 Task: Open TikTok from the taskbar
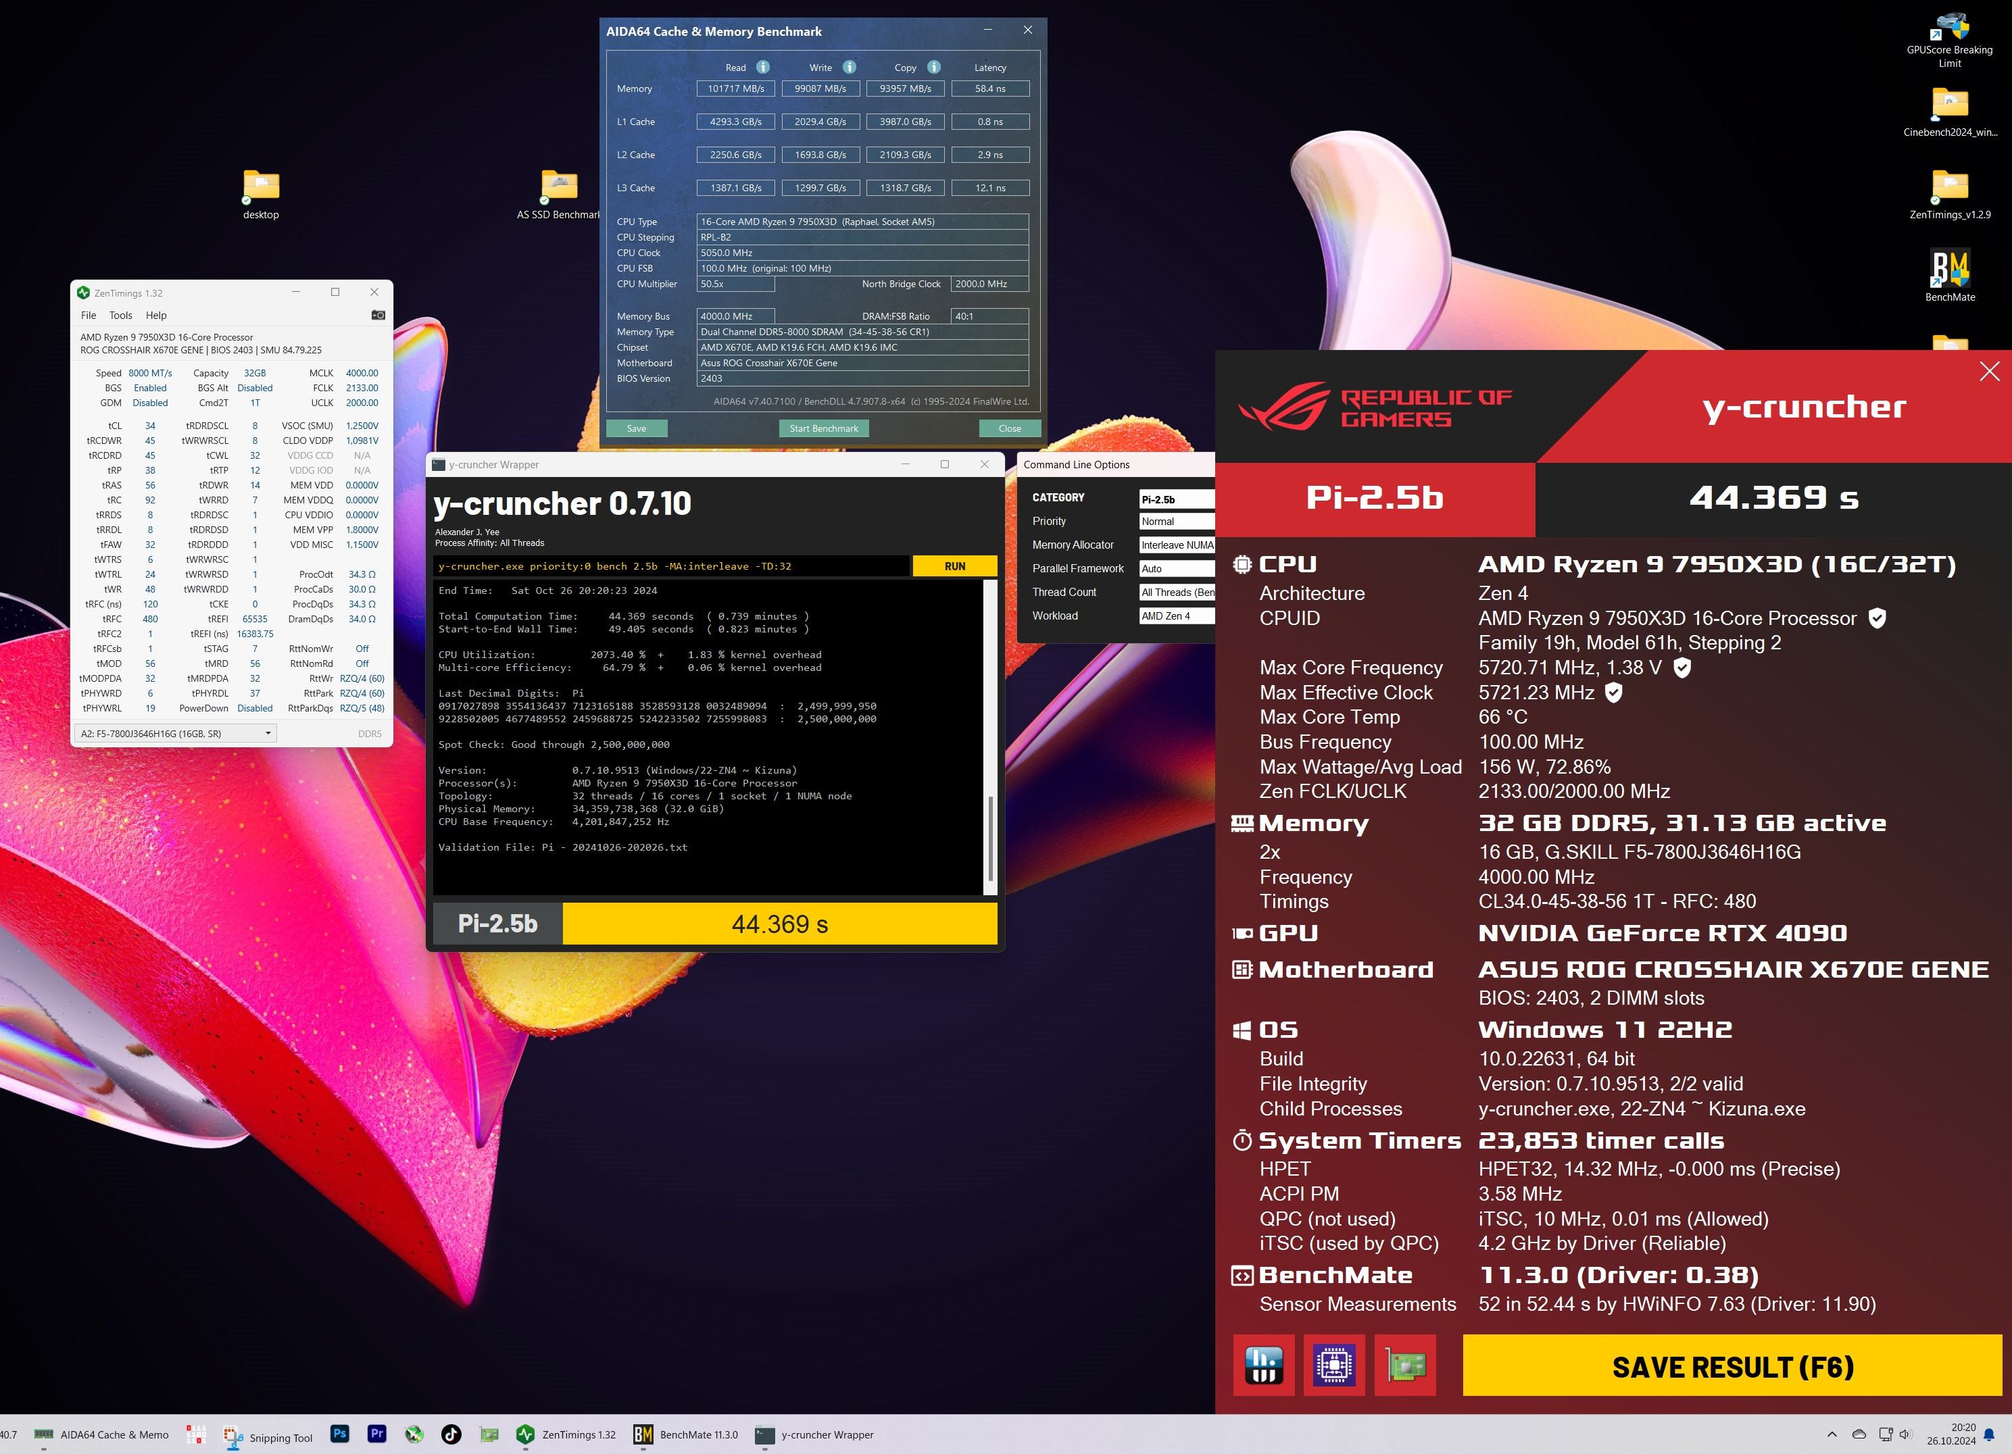click(x=451, y=1434)
